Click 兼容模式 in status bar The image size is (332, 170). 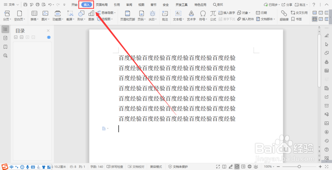pyautogui.click(x=156, y=167)
